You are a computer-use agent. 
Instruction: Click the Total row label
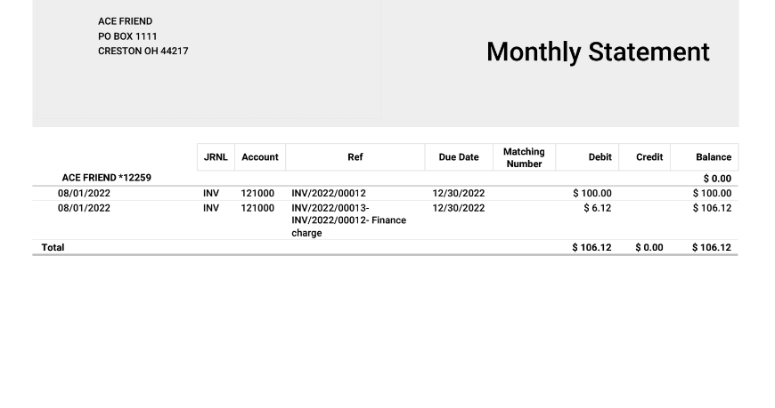click(x=53, y=247)
